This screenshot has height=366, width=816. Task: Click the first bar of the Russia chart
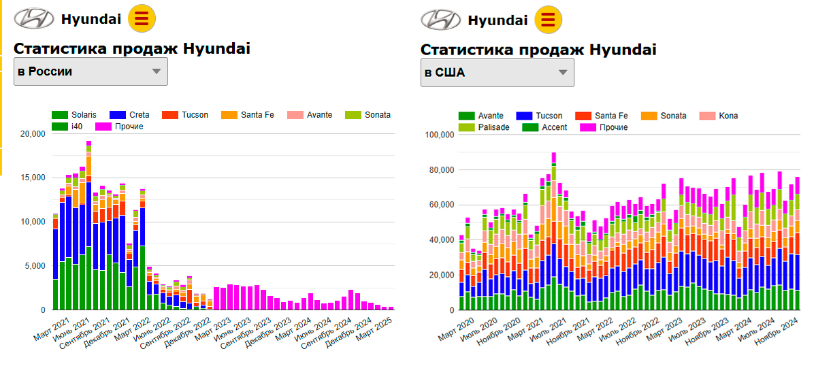point(56,261)
